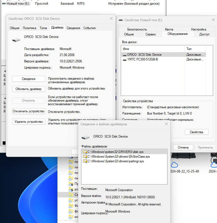
Task: Click the EhStorClass.sys certificate file icon
Action: 85,157
